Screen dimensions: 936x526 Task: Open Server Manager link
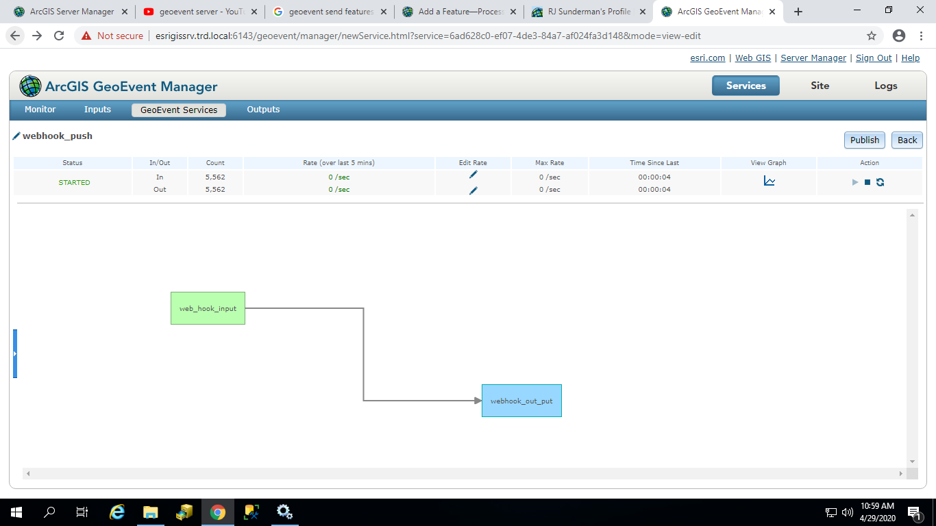click(x=813, y=58)
